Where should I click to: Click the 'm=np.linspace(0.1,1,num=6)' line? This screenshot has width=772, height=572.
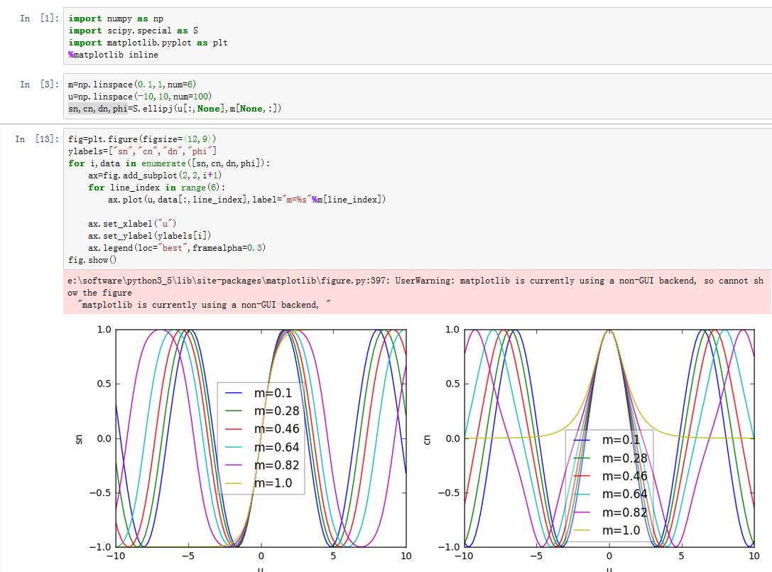tap(132, 85)
